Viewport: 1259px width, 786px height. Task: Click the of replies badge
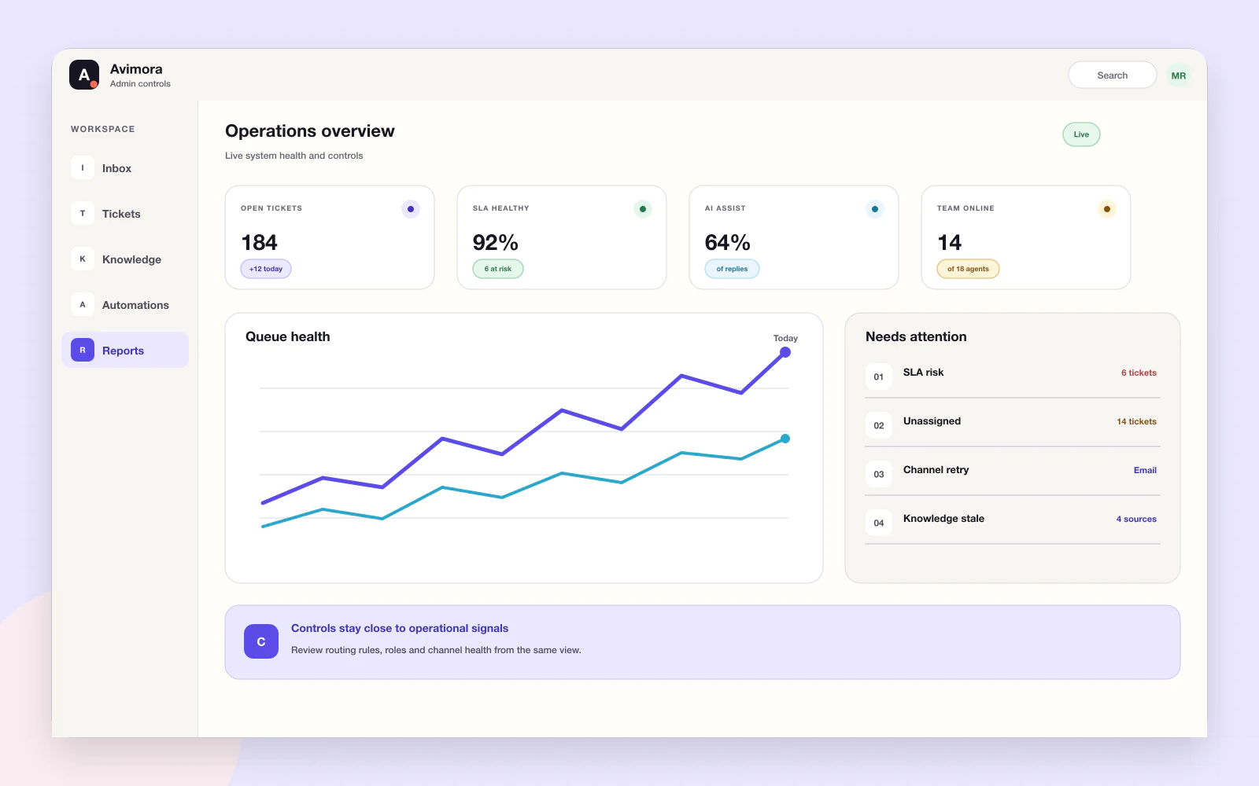coord(732,269)
